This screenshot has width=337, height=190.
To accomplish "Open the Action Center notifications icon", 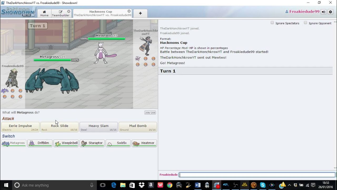I will point(313,185).
